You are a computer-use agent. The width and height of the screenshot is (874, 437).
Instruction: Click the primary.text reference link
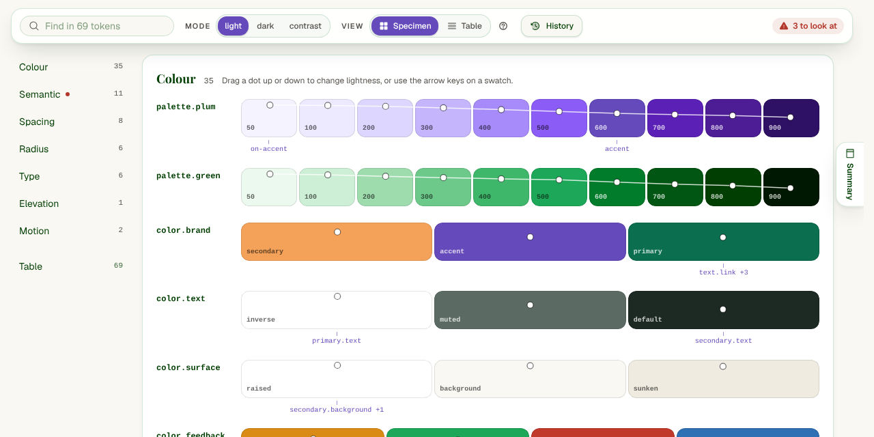point(337,341)
